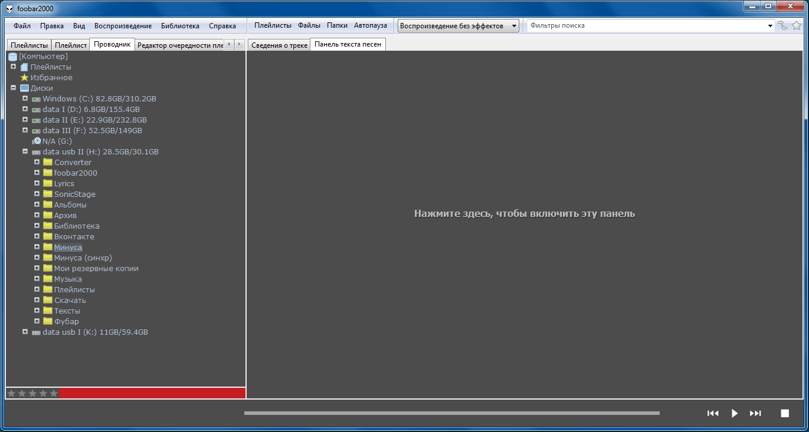Viewport: 809px width, 432px height.
Task: Click the red rating color bar
Action: pos(152,393)
